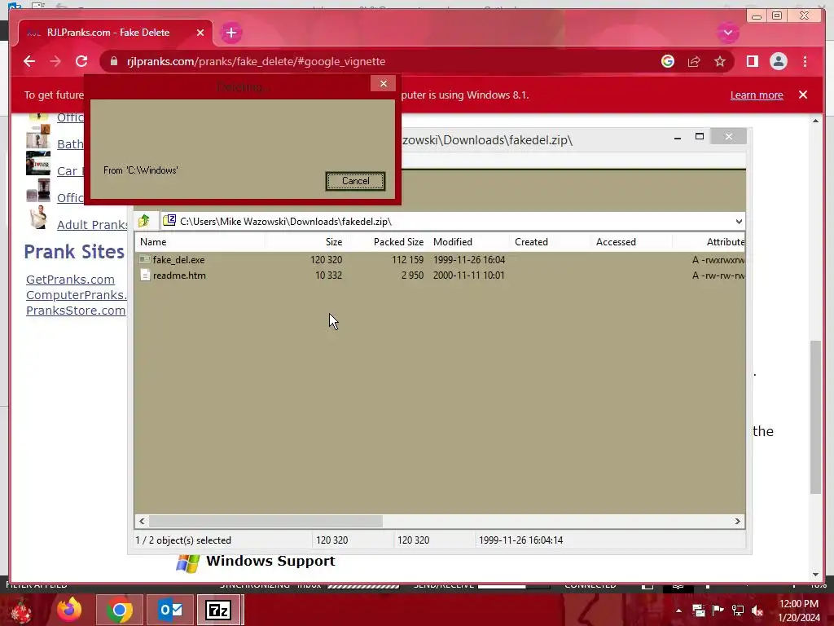
Task: Go up one folder in 7-Zip
Action: (143, 220)
